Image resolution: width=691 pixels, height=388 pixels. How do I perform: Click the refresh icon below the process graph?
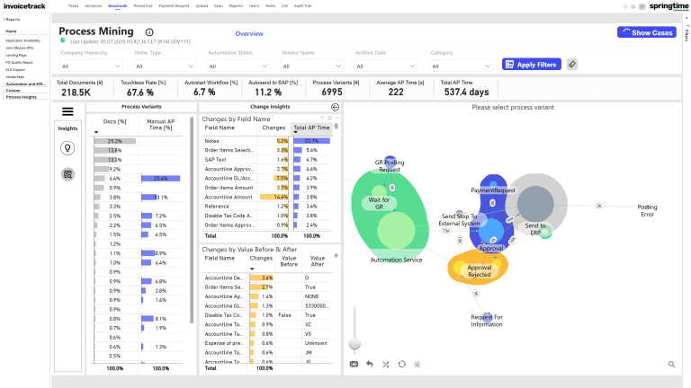coord(402,365)
